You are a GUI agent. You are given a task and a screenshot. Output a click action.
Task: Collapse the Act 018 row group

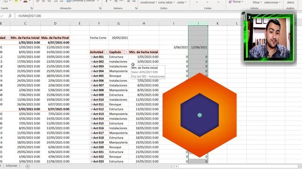92,138
